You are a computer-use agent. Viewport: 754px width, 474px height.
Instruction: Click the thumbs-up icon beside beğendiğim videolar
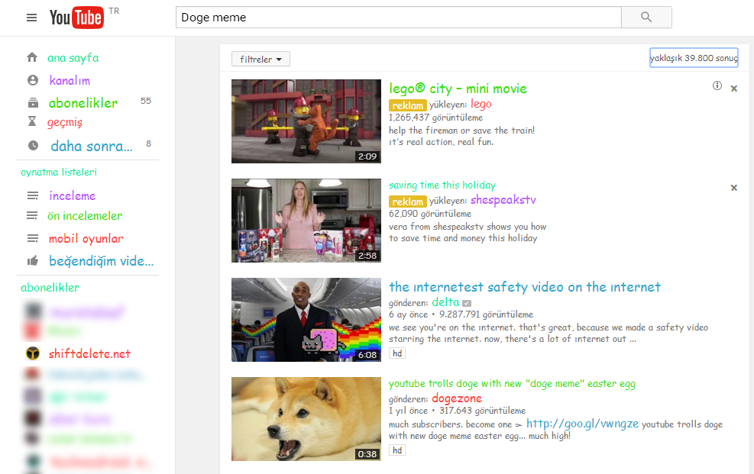pos(33,261)
